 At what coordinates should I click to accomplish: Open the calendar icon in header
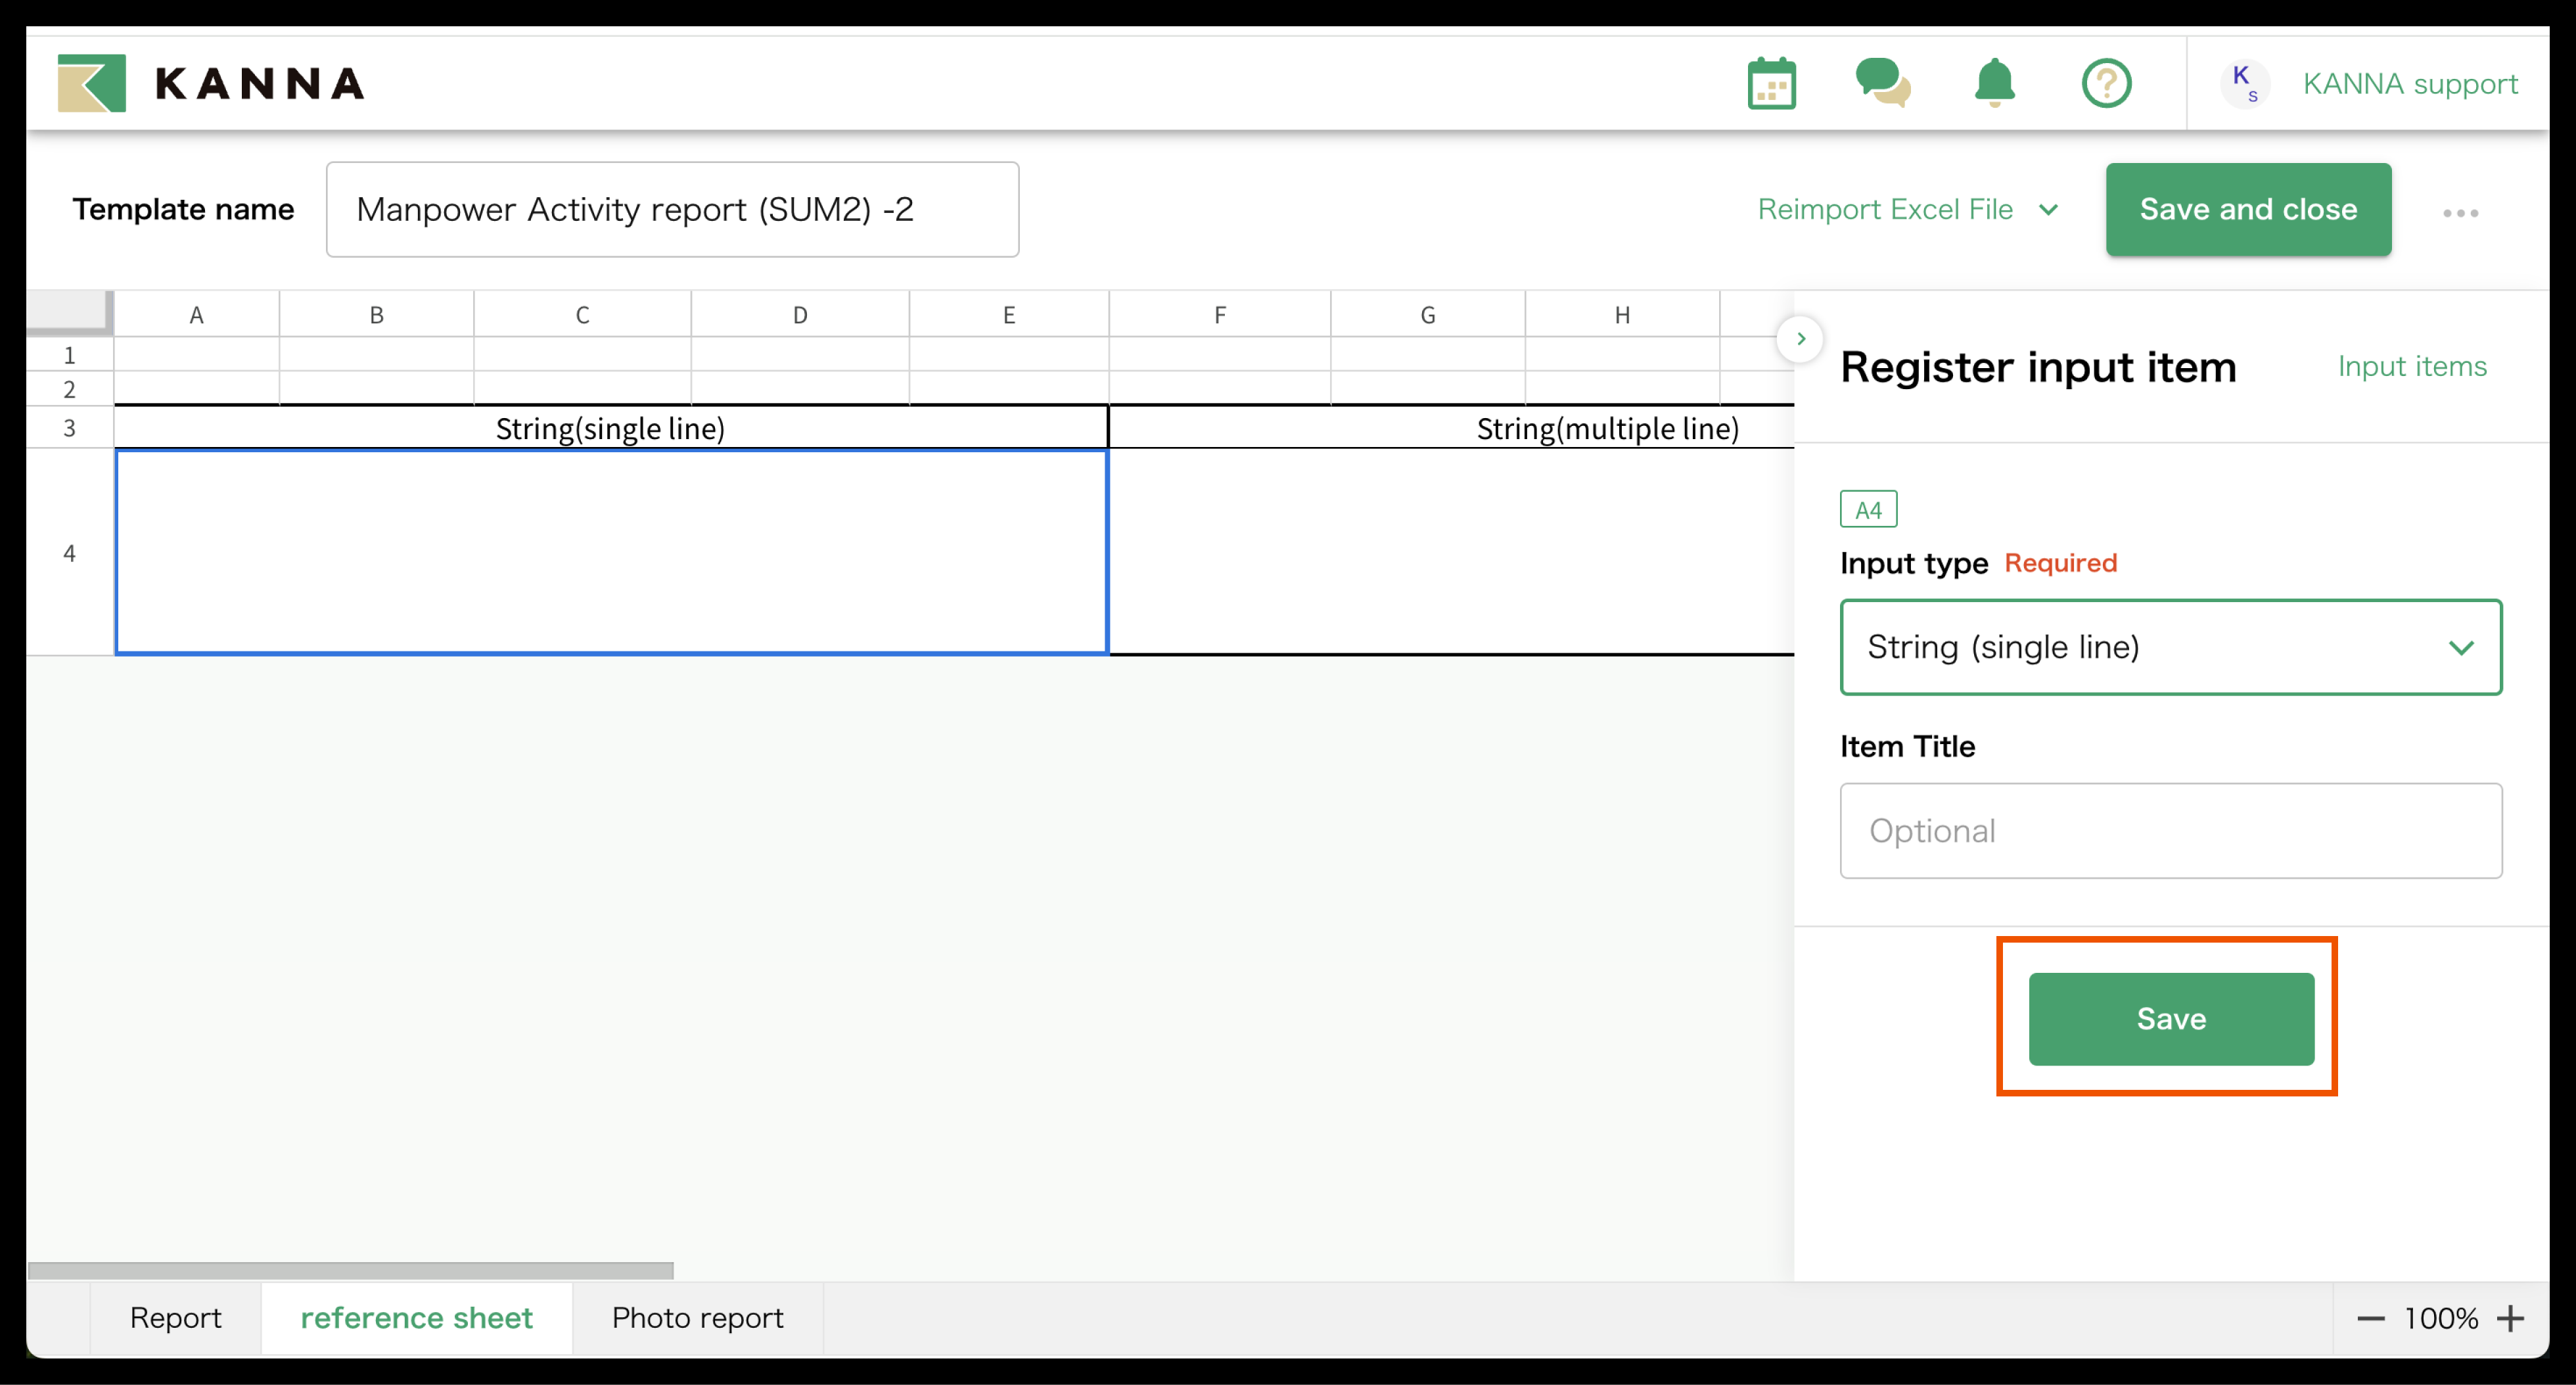tap(1771, 83)
